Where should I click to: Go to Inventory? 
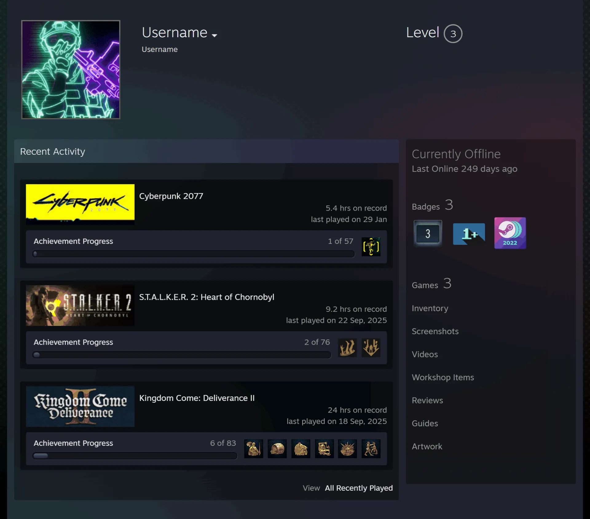tap(430, 308)
